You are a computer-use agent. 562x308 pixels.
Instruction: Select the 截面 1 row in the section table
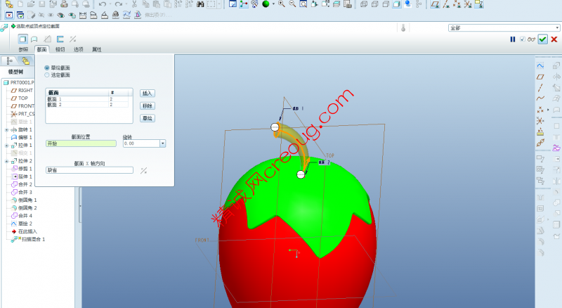point(87,99)
